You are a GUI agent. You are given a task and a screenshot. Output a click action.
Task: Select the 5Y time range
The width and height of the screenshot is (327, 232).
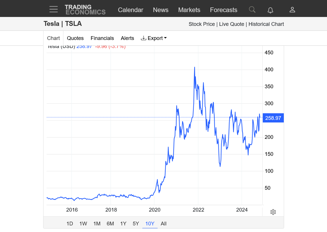136,224
